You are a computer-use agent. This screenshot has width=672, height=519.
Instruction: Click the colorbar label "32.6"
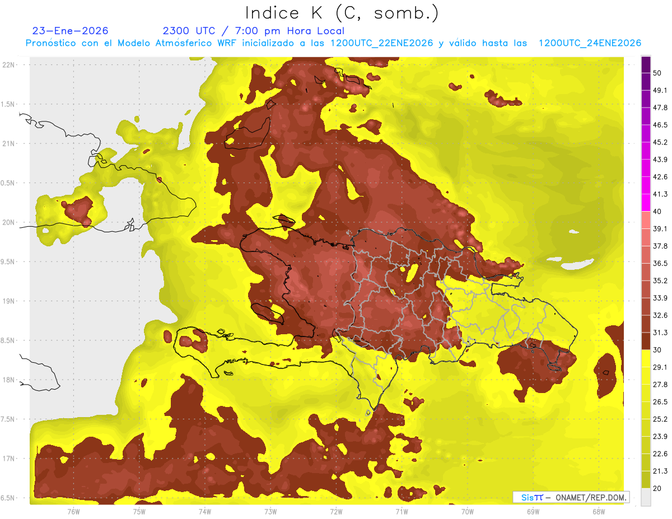pos(660,315)
